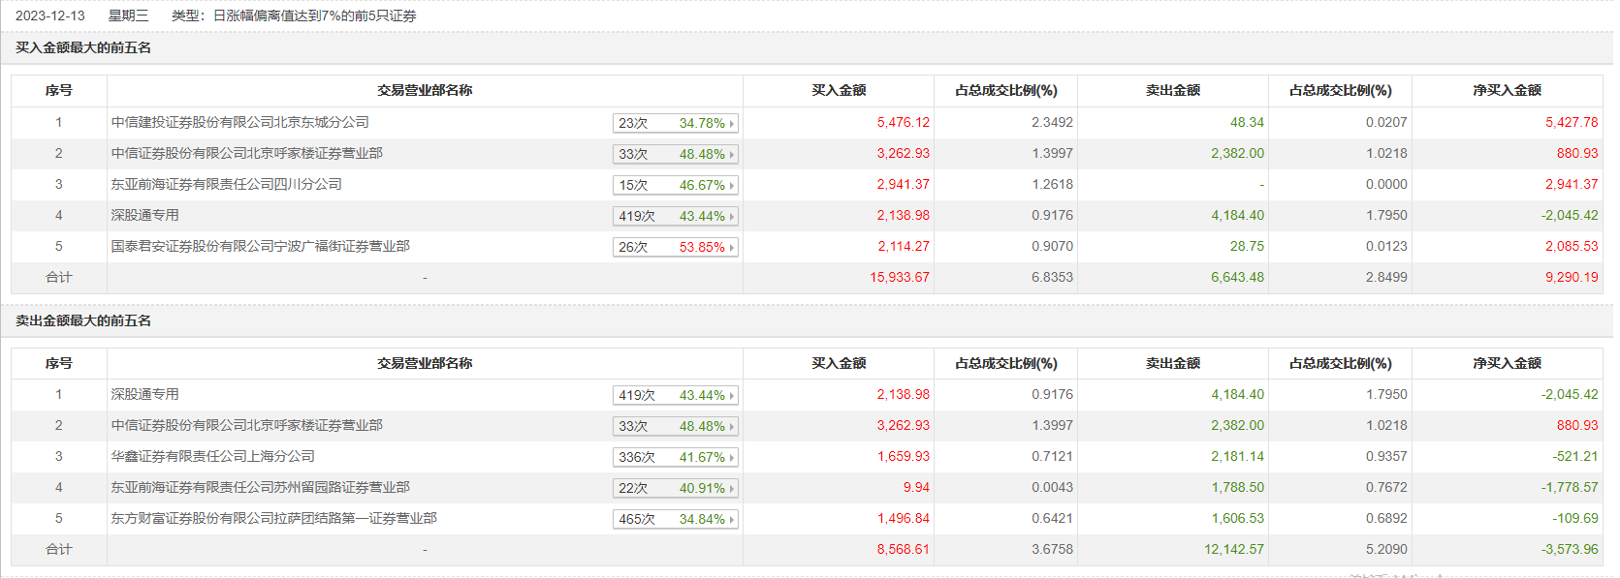The height and width of the screenshot is (578, 1620).
Task: Click sell amount 1,788.50
Action: coord(1238,487)
